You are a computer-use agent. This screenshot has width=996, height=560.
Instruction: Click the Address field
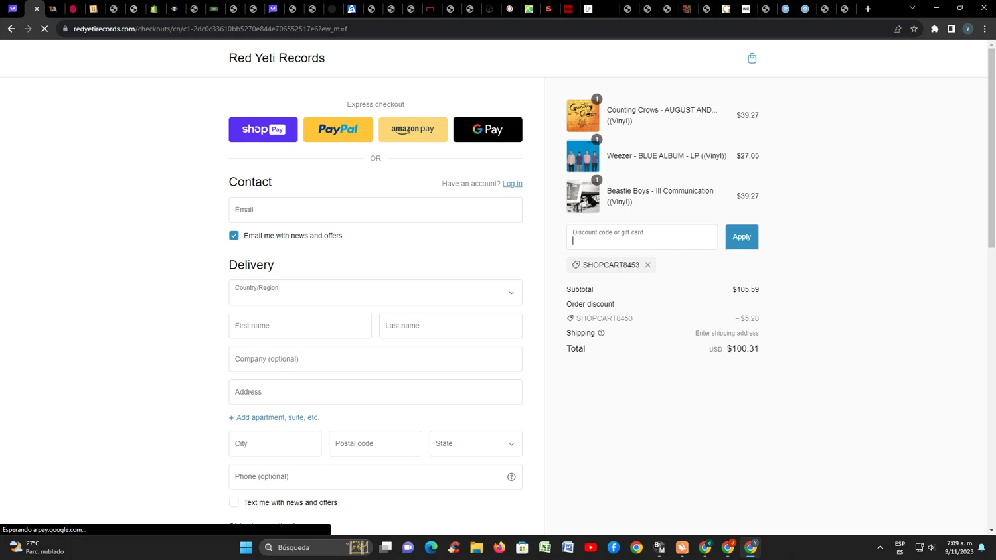(375, 392)
